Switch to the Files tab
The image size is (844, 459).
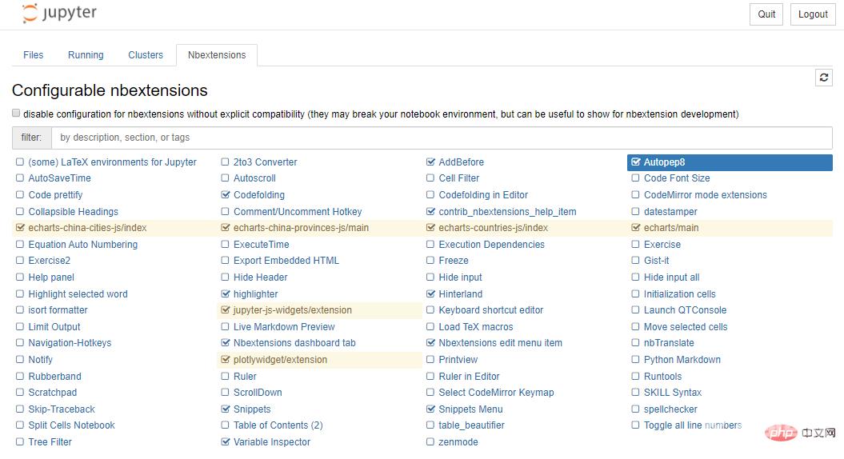point(34,55)
